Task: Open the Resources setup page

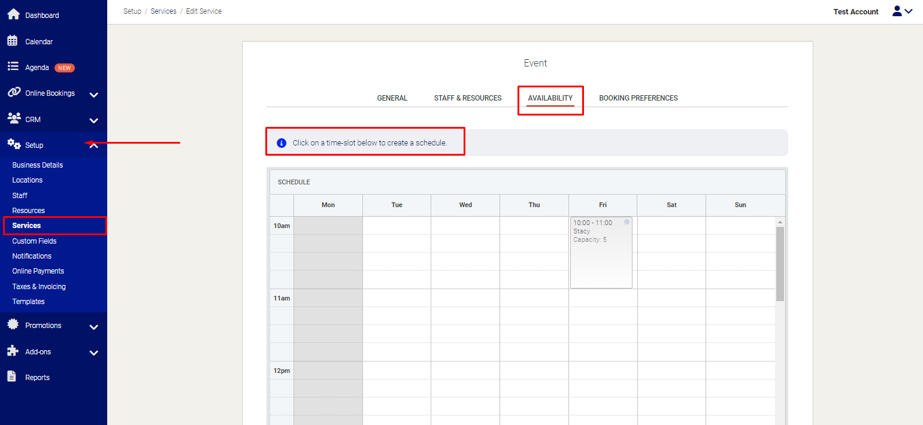Action: [29, 211]
